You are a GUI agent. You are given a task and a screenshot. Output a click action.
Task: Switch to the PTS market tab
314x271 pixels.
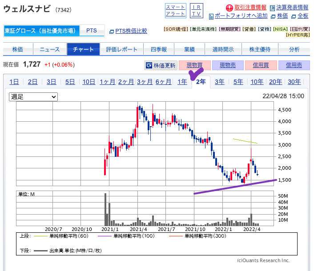92,31
